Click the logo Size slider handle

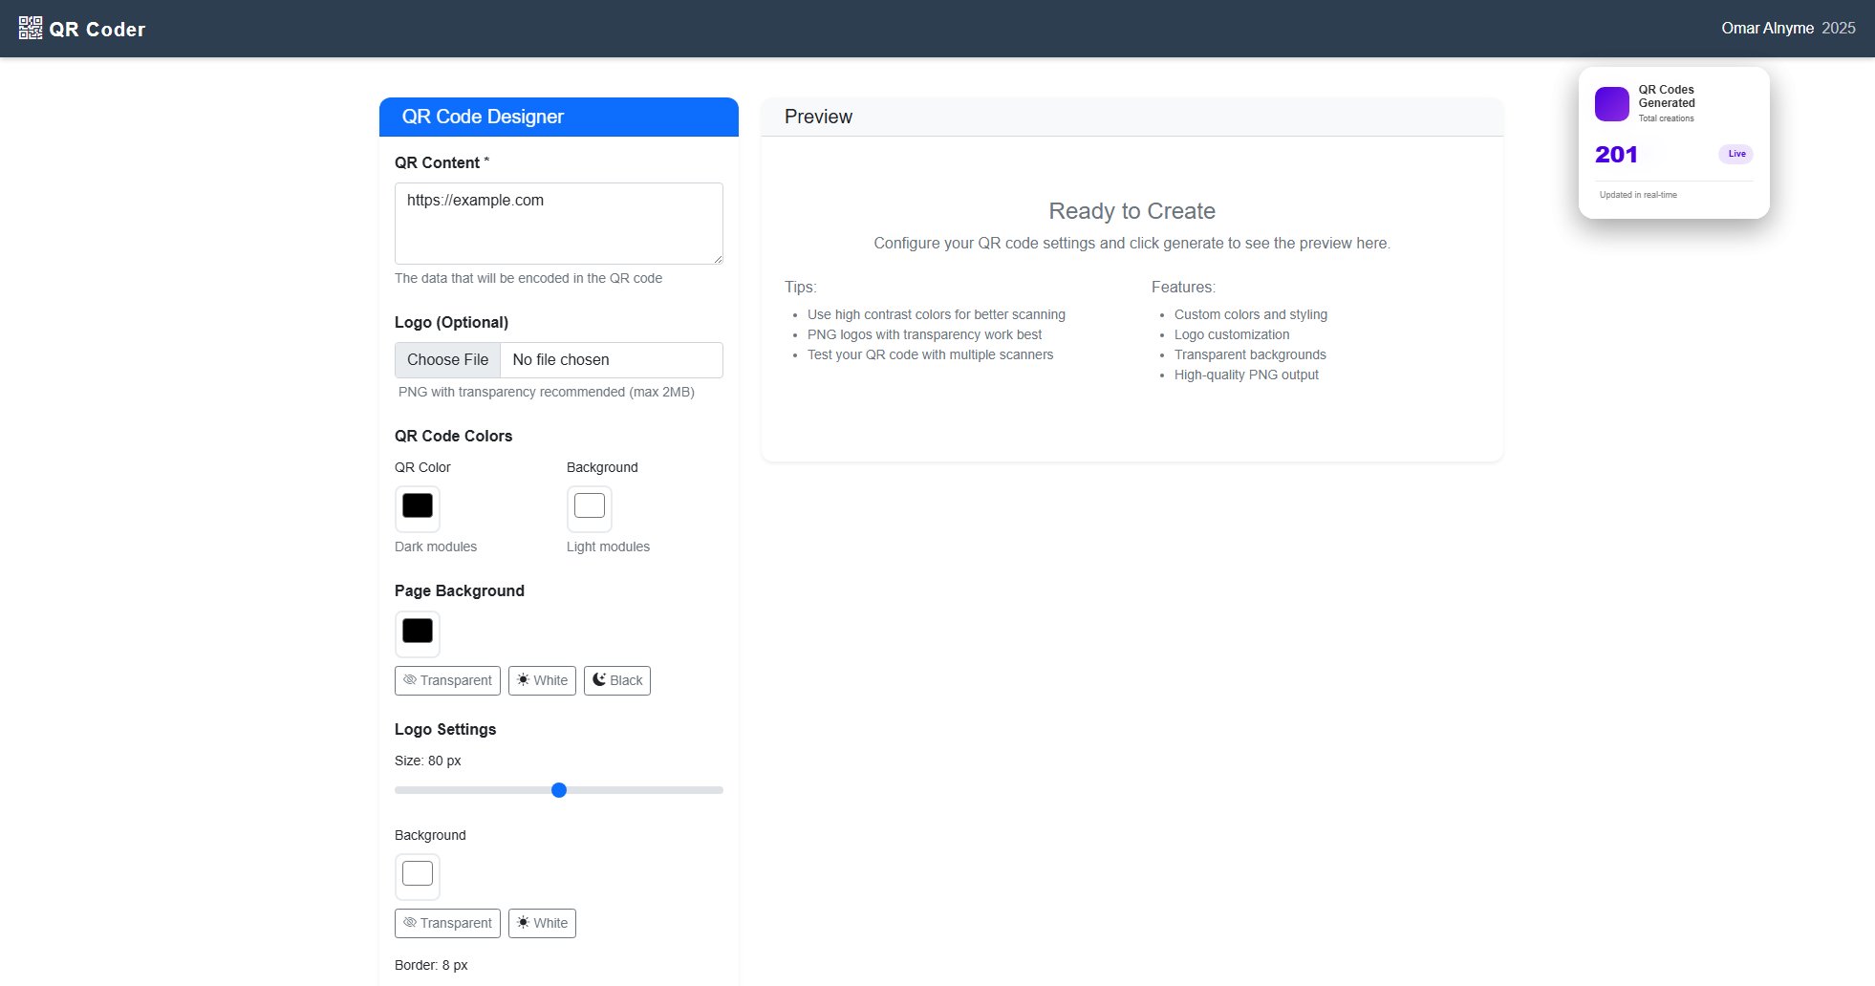point(559,790)
